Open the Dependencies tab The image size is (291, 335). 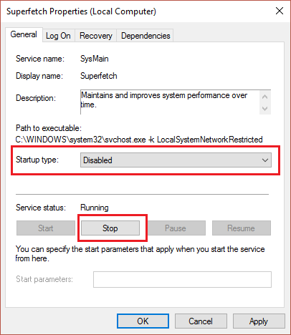(145, 36)
